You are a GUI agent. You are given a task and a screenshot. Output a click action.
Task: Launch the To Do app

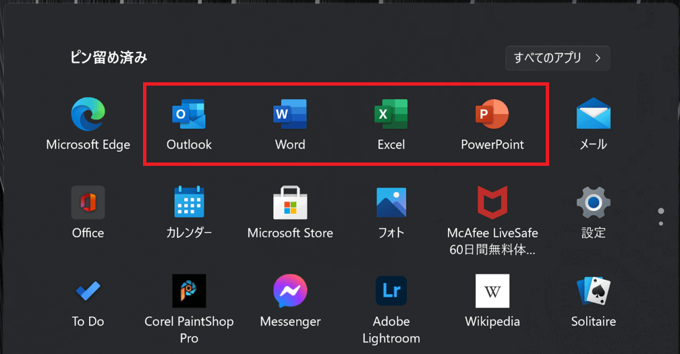tap(88, 291)
